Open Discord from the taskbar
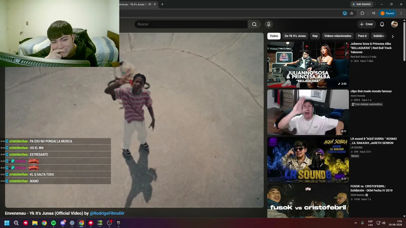The image size is (406, 228). coord(63,223)
